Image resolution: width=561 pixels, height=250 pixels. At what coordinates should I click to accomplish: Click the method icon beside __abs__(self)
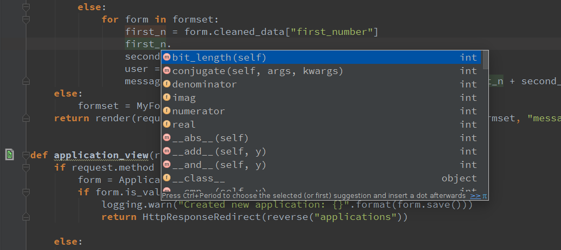click(167, 138)
